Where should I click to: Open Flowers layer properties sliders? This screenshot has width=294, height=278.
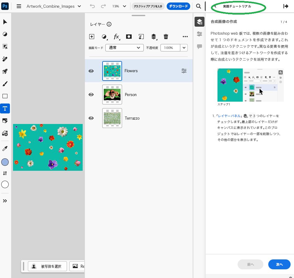(184, 71)
